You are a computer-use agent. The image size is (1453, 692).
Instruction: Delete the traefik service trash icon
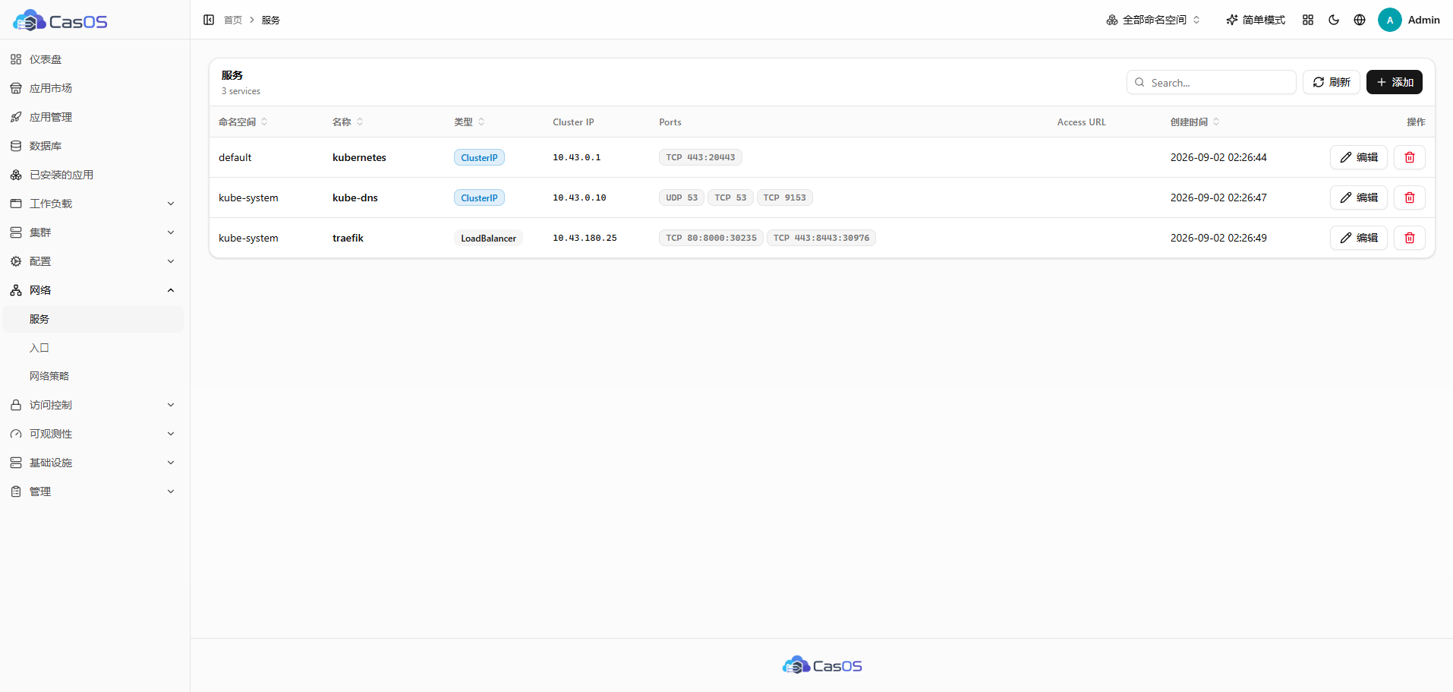pyautogui.click(x=1410, y=238)
